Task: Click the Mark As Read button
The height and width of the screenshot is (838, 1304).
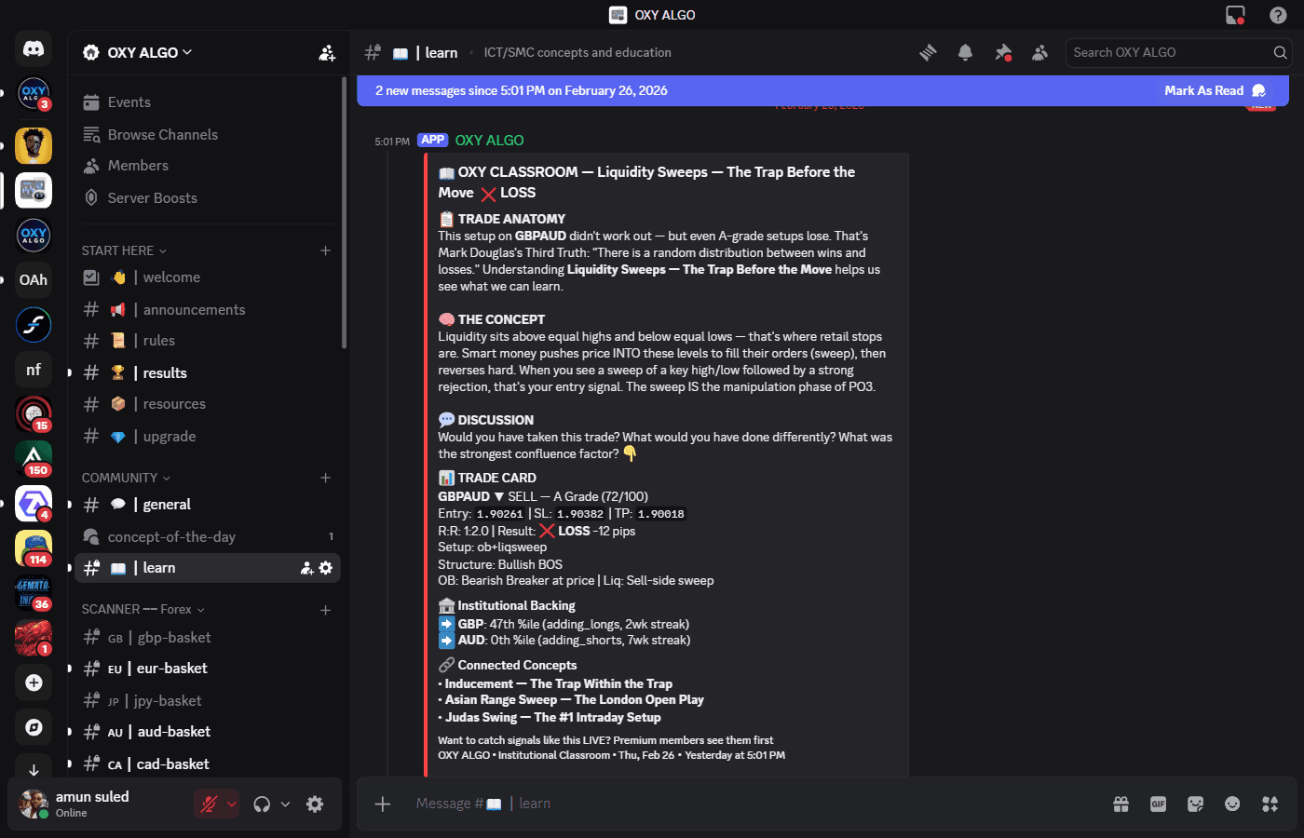Action: pyautogui.click(x=1204, y=90)
